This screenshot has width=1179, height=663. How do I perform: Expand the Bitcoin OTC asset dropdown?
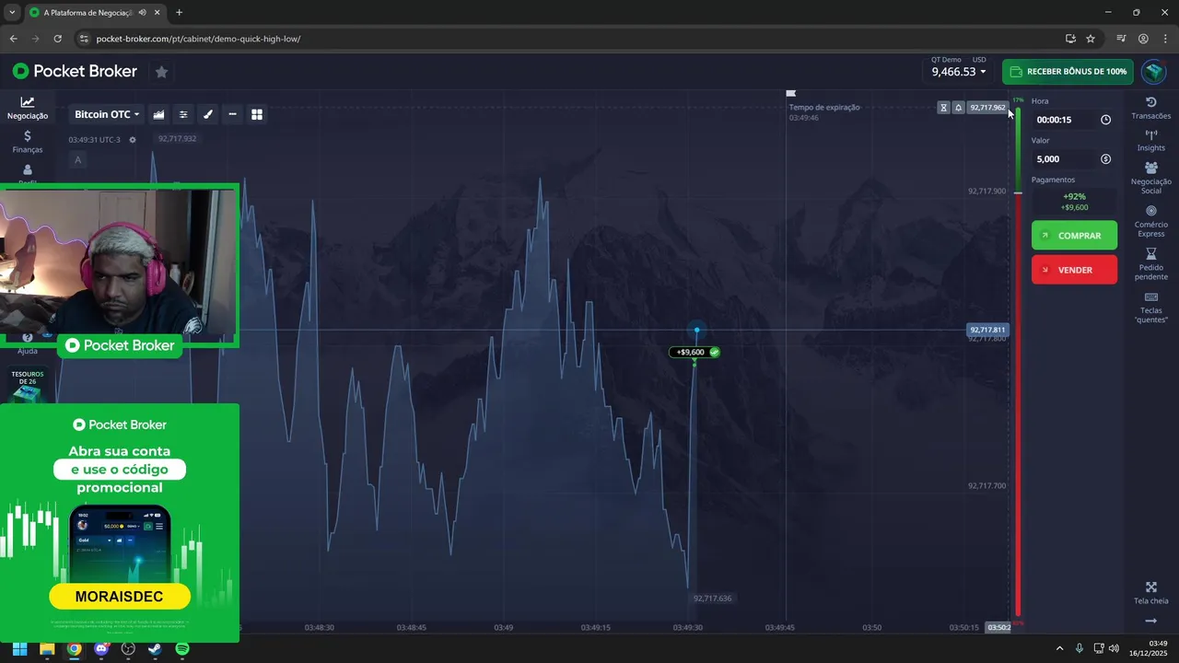(x=107, y=114)
